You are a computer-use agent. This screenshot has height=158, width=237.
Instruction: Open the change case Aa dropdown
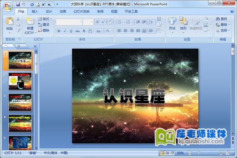pos(99,31)
